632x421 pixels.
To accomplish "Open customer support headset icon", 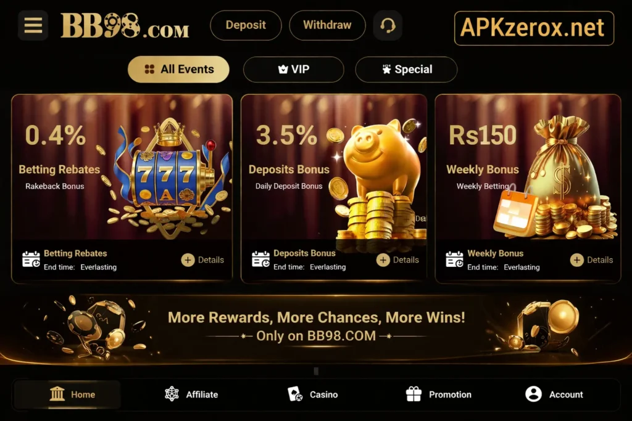I will (388, 25).
